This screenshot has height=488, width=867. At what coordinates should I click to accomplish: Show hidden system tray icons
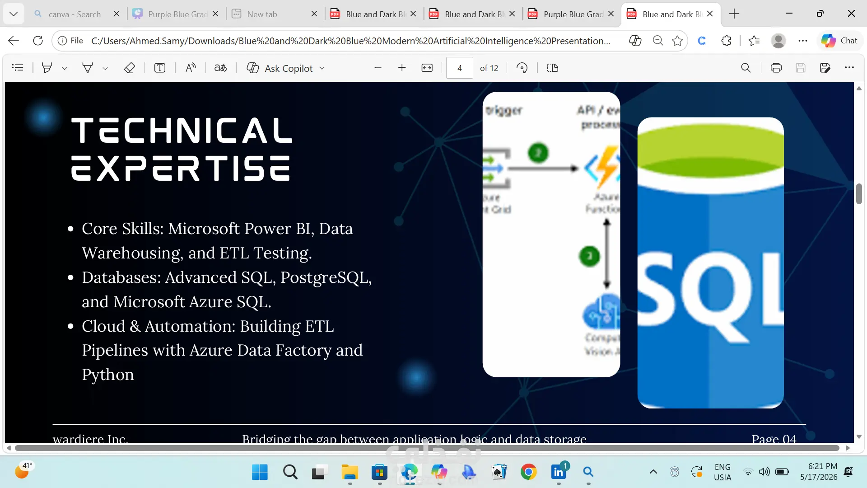[x=653, y=472]
